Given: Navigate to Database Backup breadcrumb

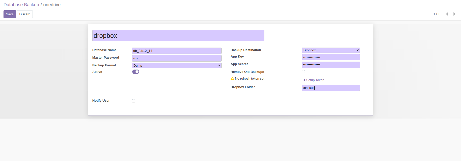Looking at the screenshot, I should coord(21,5).
